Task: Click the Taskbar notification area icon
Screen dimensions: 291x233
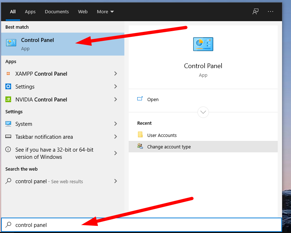Action: [8, 137]
